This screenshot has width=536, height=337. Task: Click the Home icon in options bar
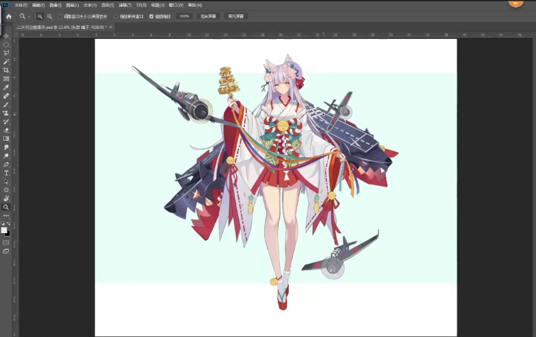8,16
